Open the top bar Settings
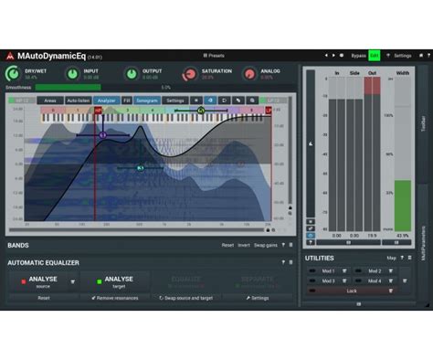Screen dimensions: 433x360 [x=403, y=56]
